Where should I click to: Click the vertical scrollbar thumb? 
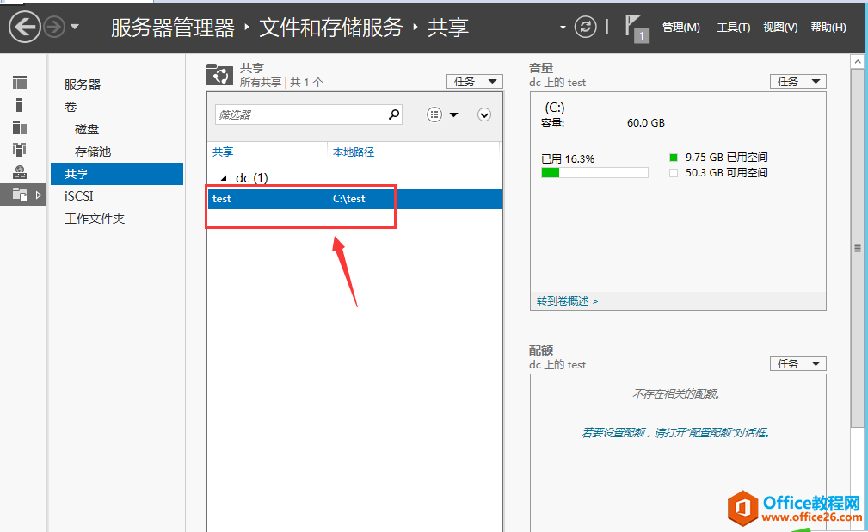point(857,248)
